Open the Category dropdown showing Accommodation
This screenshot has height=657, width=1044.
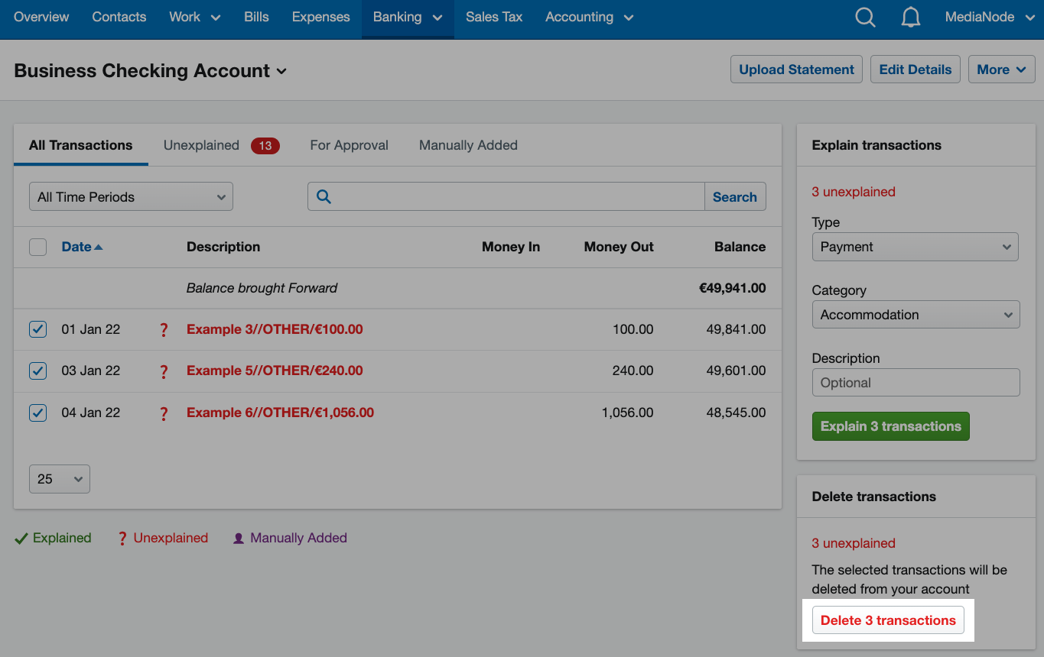(x=916, y=315)
